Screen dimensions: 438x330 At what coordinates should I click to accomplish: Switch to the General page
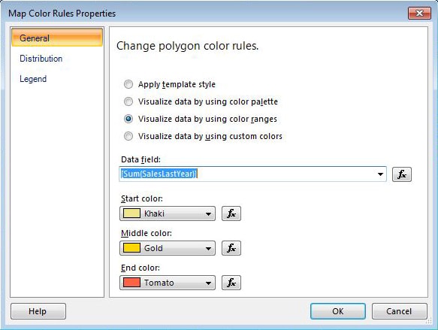(x=57, y=38)
